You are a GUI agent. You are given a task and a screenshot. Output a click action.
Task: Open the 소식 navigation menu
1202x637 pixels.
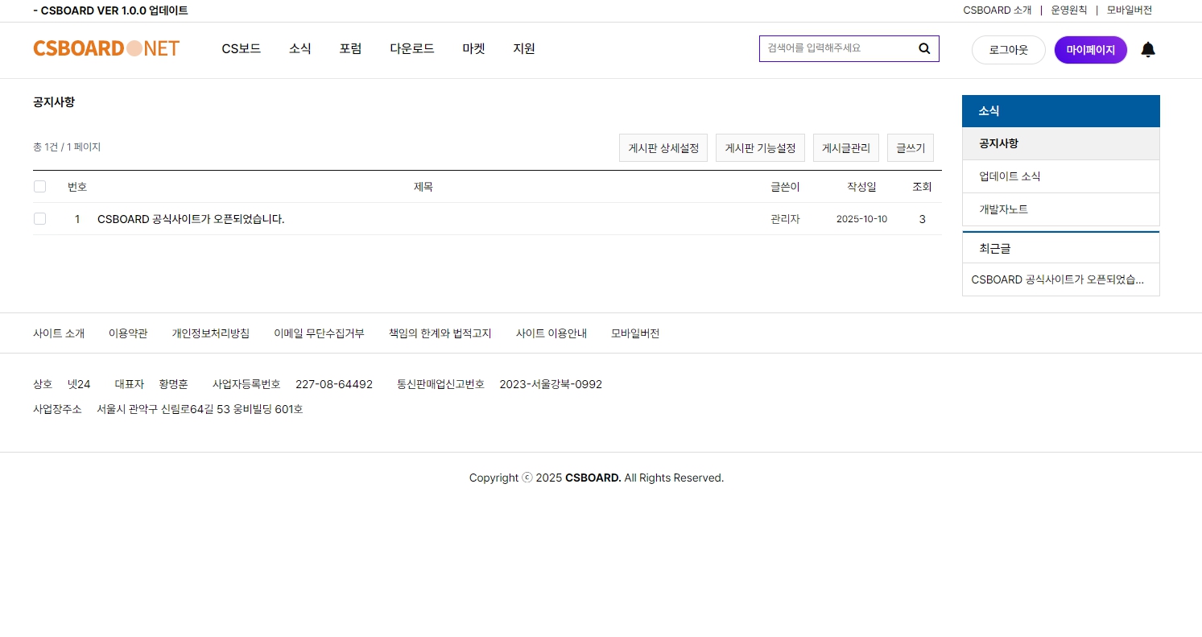point(299,48)
